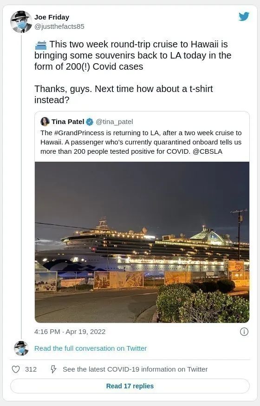Open Tina Patel's name in quoted tweet
260x406 pixels.
click(x=68, y=122)
